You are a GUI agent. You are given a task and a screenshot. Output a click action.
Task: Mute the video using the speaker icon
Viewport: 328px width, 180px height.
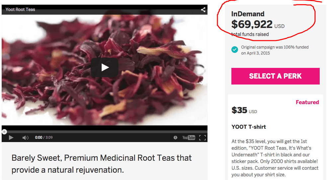tap(25, 138)
